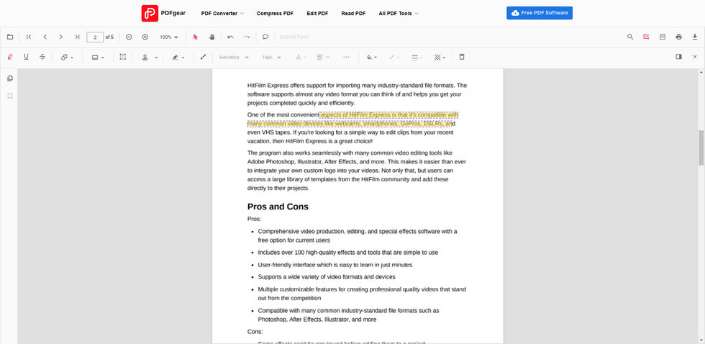Click the 'Pros:' text line
The height and width of the screenshot is (344, 705).
point(254,219)
